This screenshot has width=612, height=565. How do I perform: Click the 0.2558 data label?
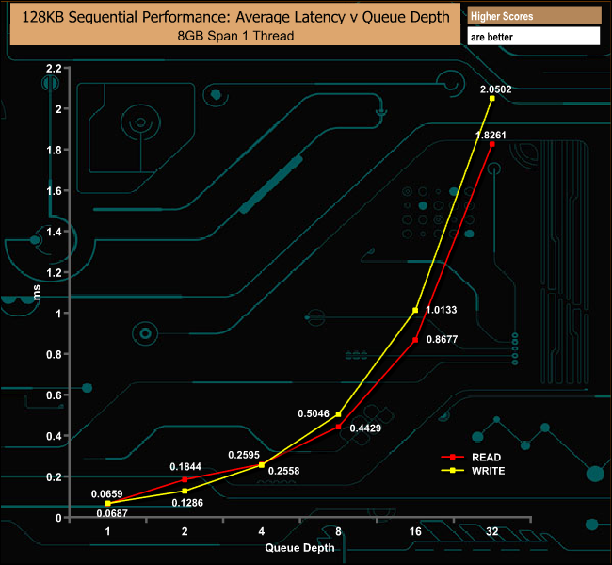coord(283,471)
